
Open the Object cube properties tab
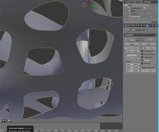(142, 26)
